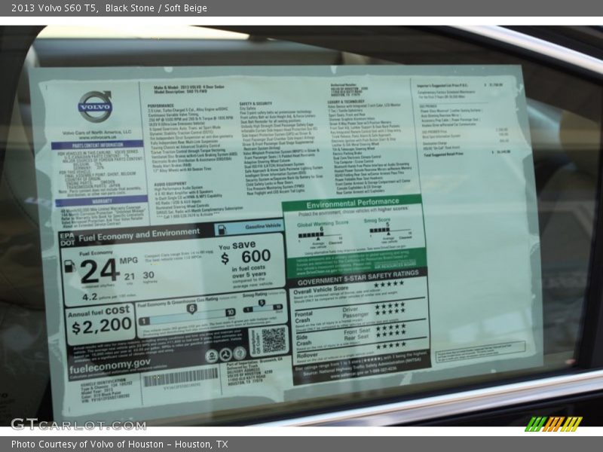
Task: Click the fuel pump icon beside 24 MPG
Action: [69, 267]
